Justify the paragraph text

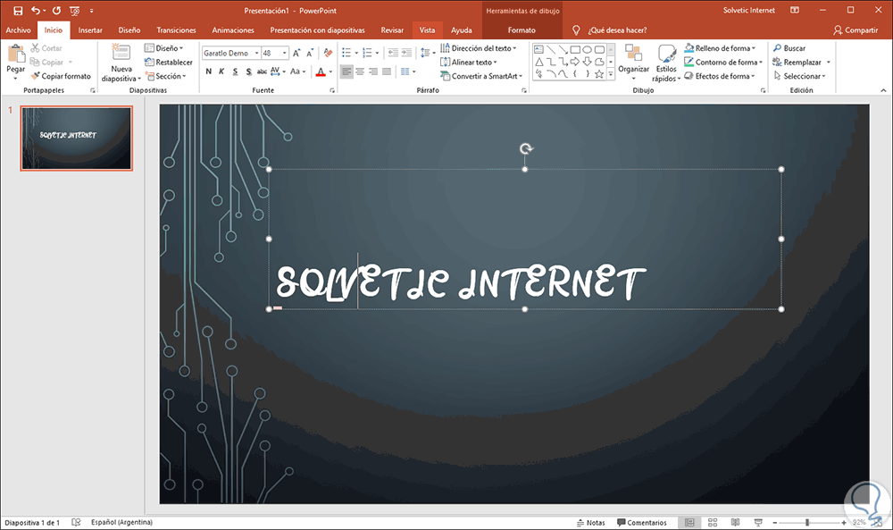(387, 72)
